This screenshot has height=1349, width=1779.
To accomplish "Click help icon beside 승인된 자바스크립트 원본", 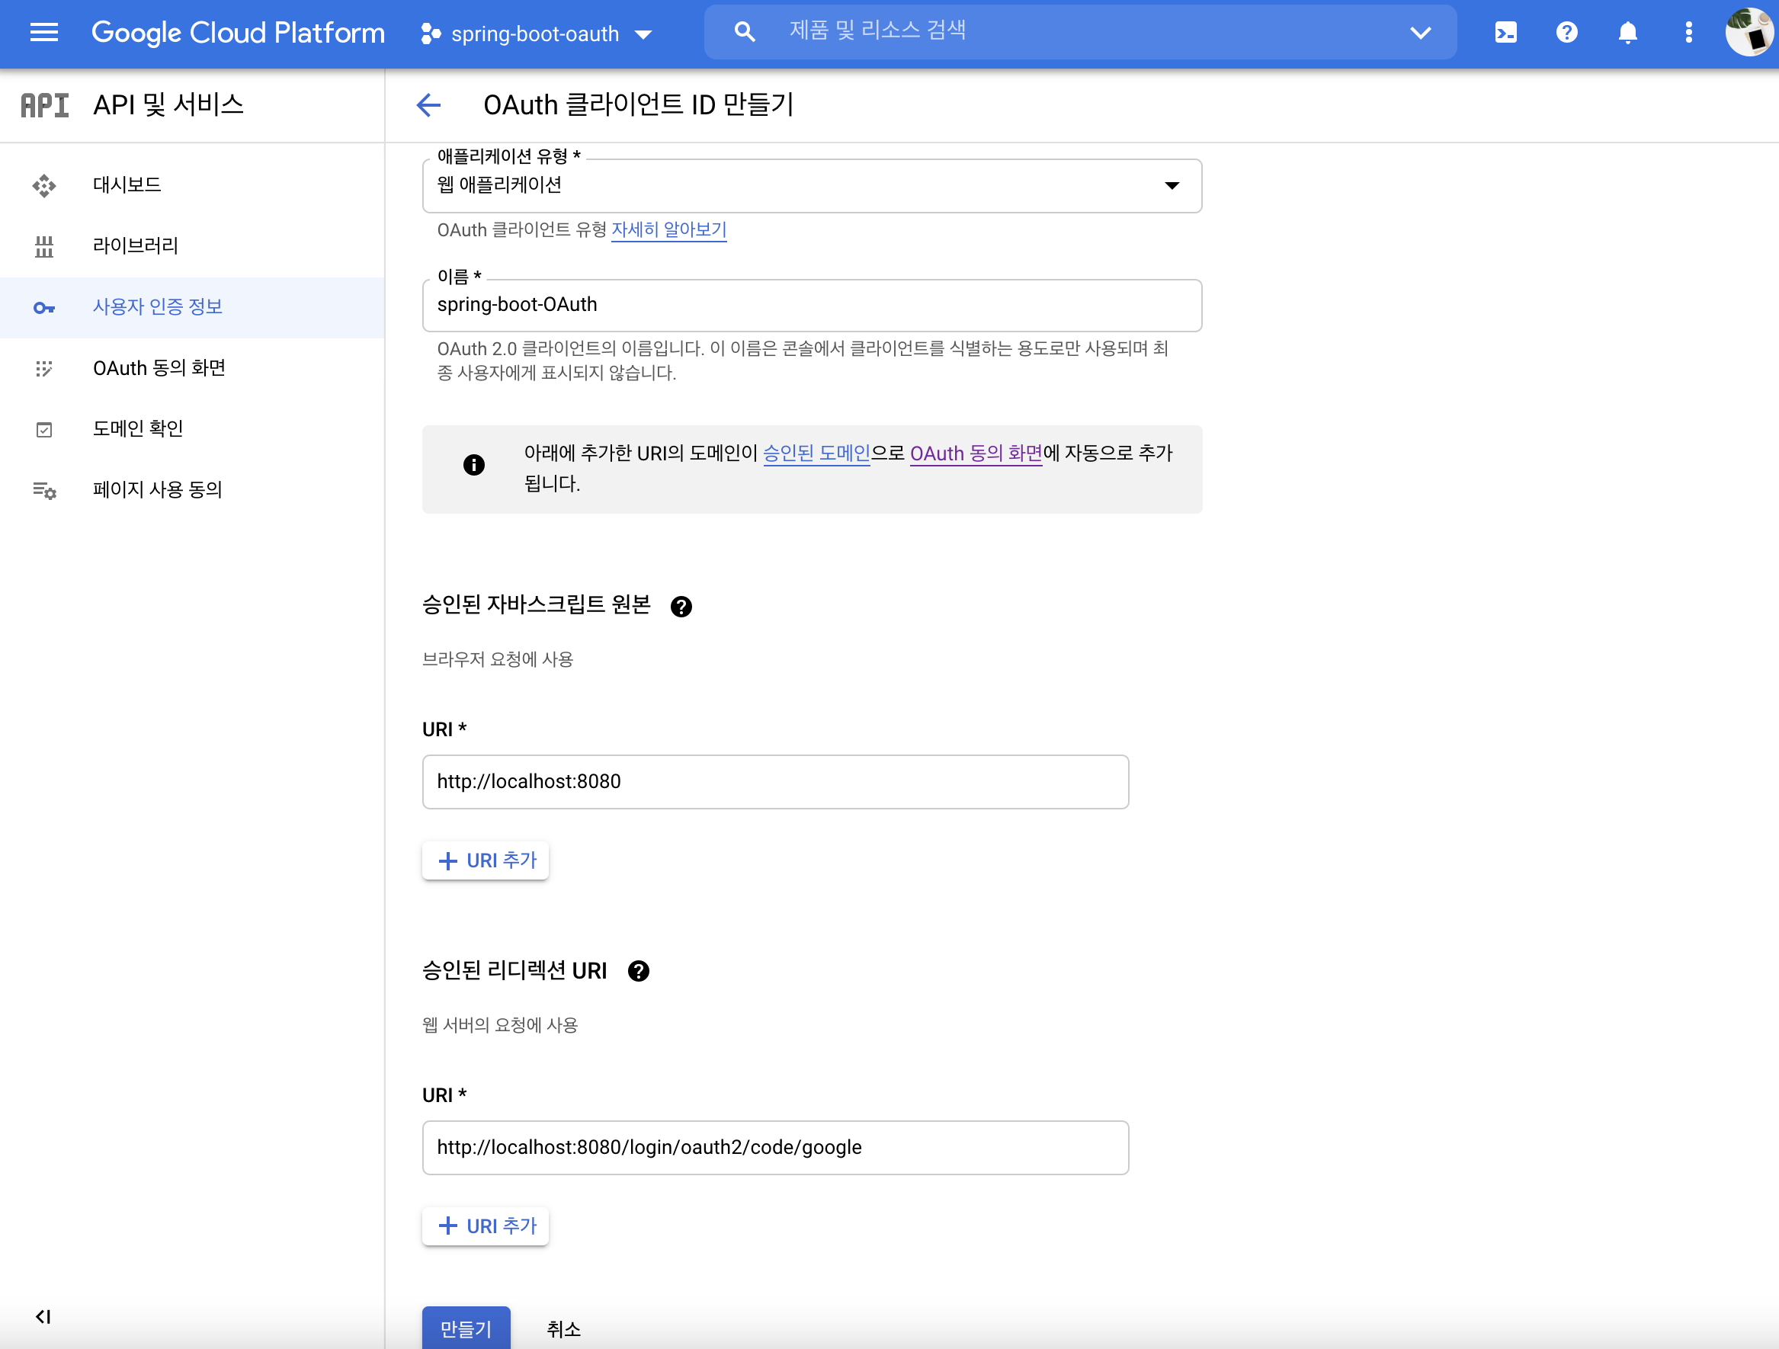I will tap(681, 607).
